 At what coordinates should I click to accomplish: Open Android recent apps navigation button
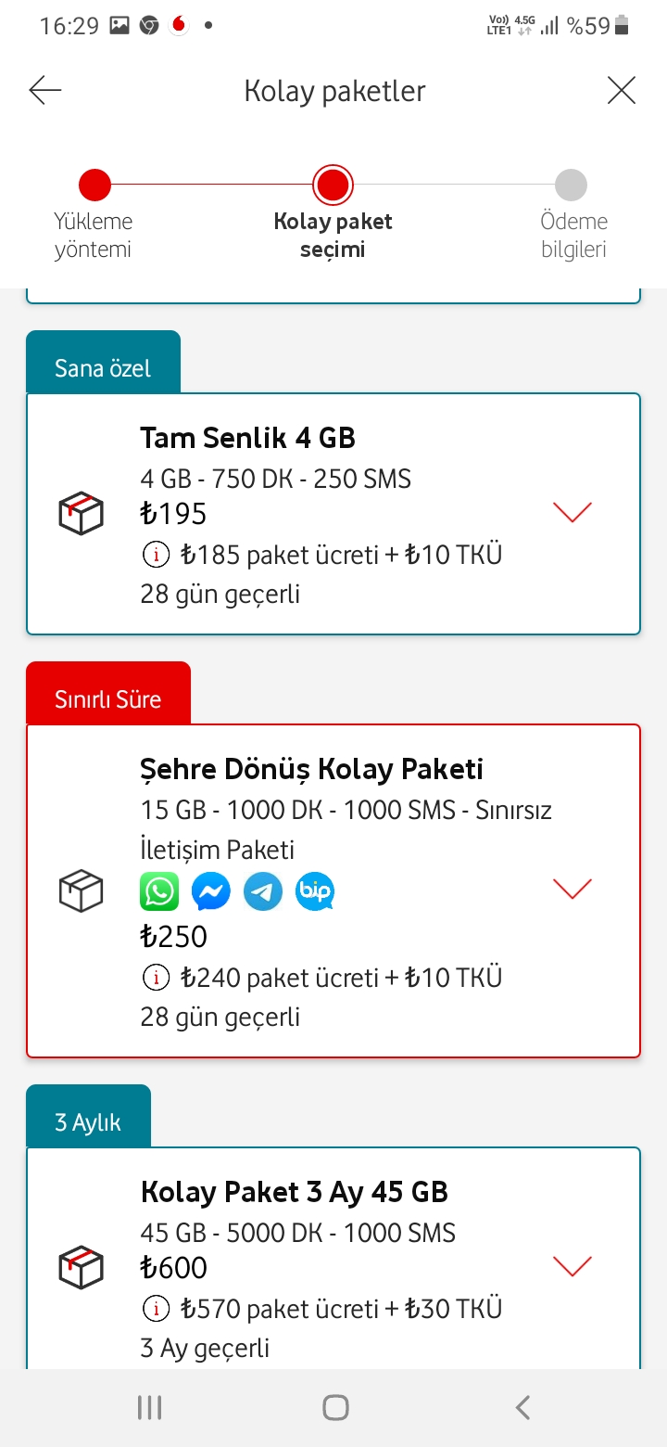(x=149, y=1407)
